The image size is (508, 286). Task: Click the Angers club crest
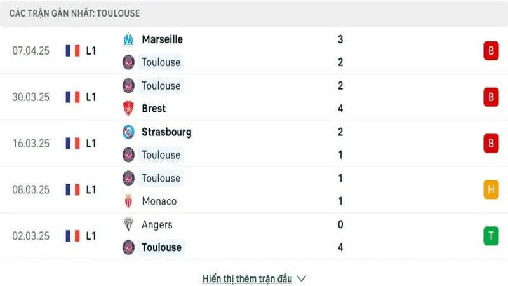[128, 224]
